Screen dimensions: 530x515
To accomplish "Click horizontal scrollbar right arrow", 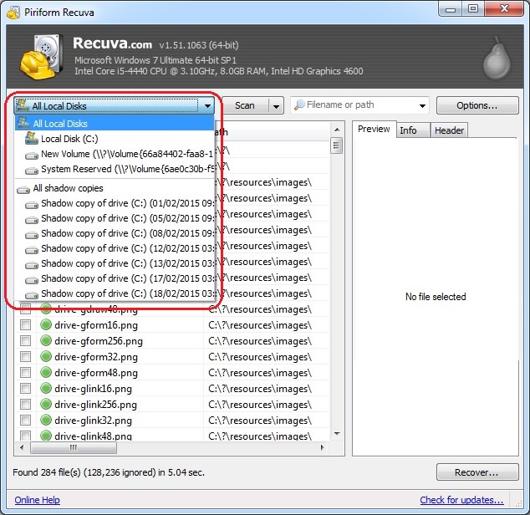I will click(x=323, y=448).
